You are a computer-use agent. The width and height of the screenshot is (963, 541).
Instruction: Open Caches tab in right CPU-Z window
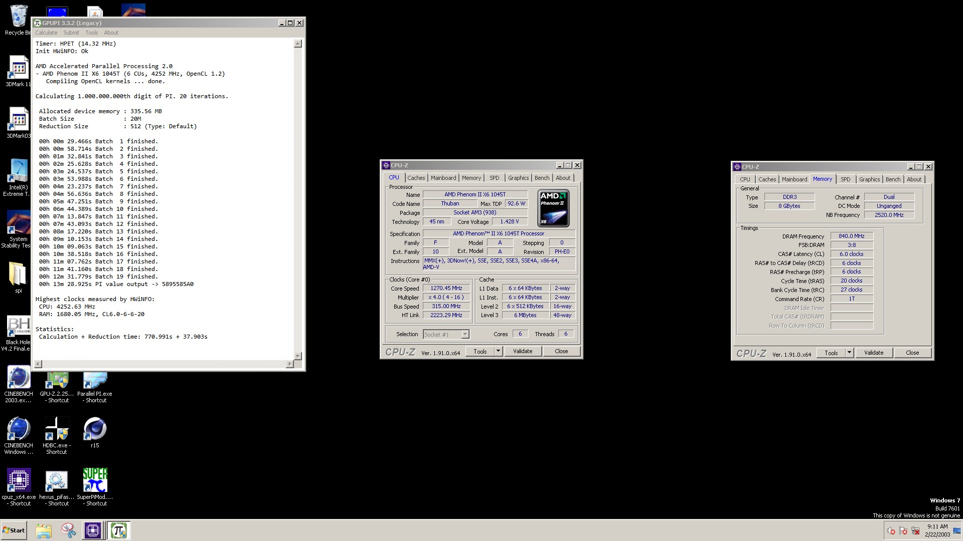767,179
